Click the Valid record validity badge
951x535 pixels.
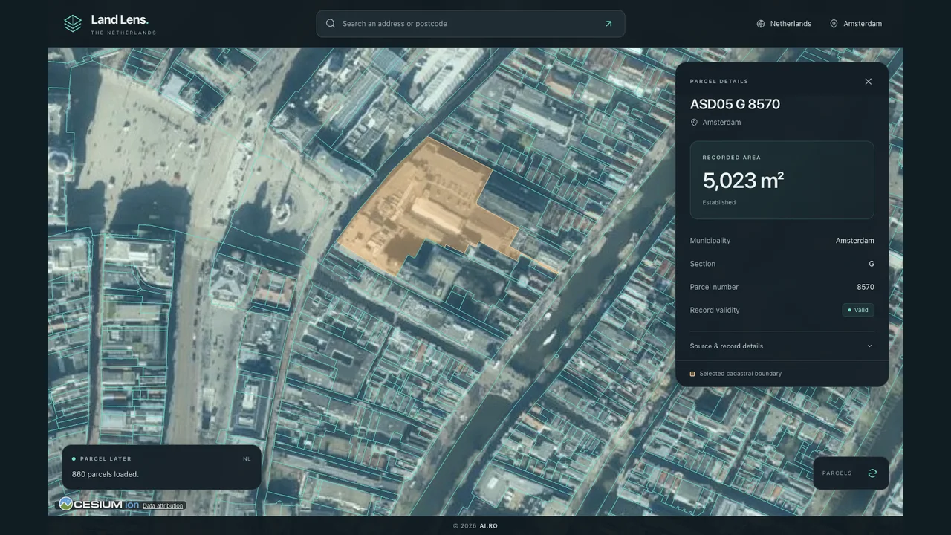click(858, 310)
